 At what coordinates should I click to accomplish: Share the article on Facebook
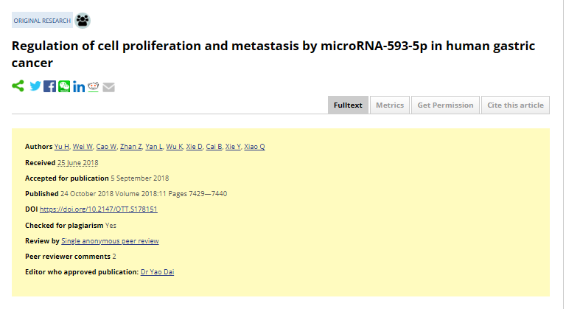[x=50, y=86]
